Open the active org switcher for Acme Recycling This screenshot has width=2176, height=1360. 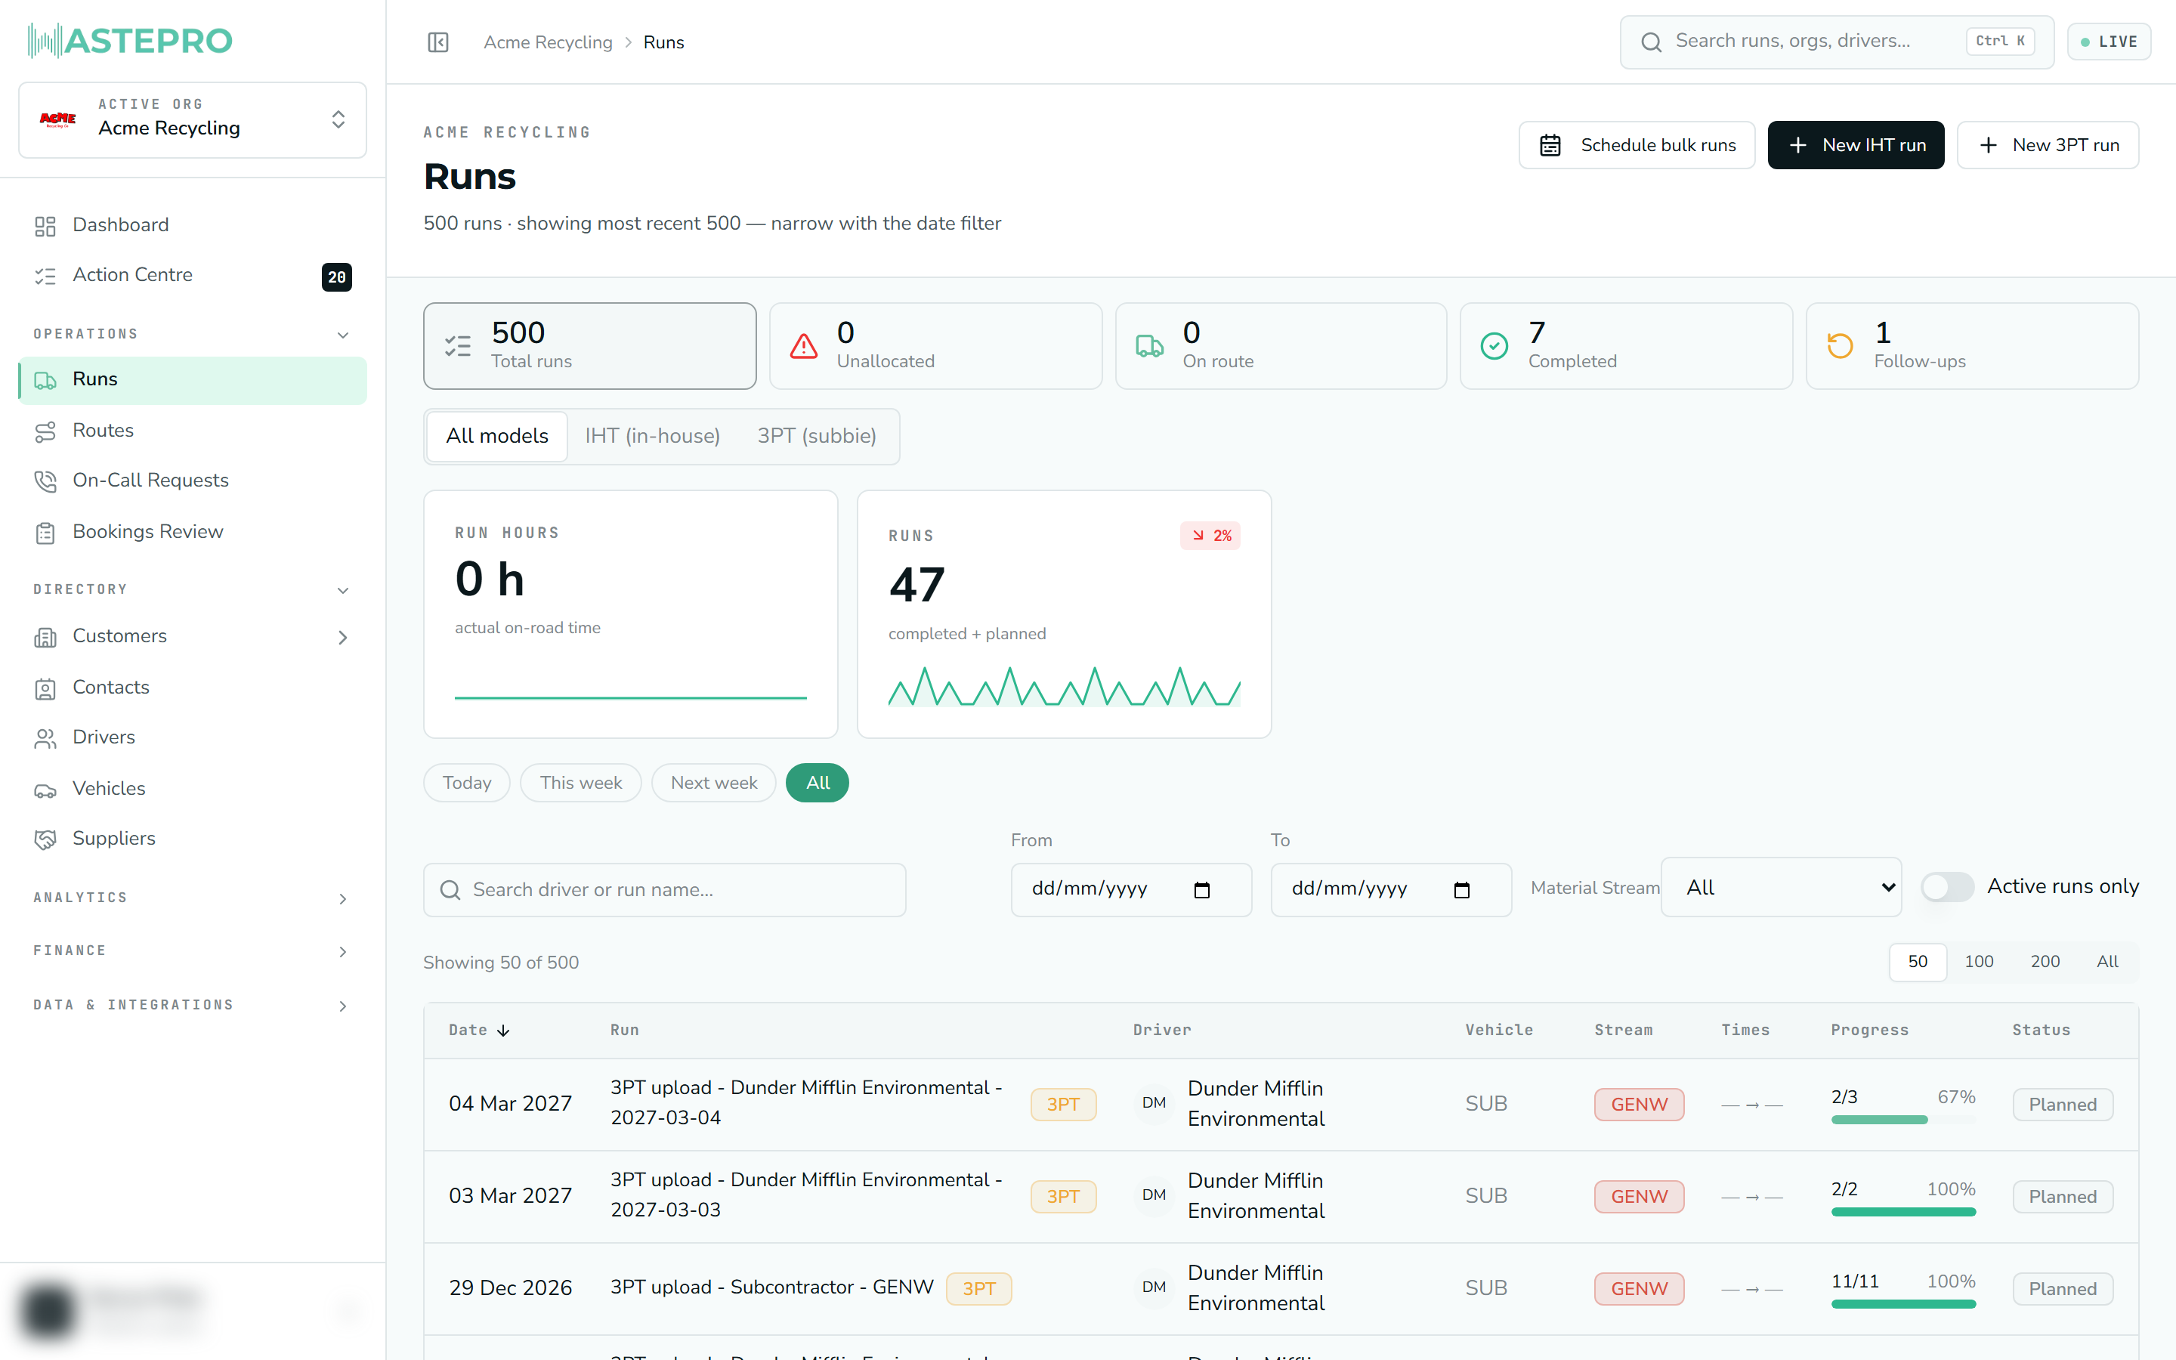pos(193,119)
